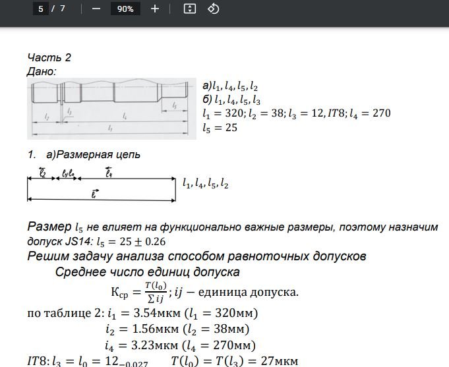Click the heading "Часть 2"
The width and height of the screenshot is (449, 367).
(x=49, y=57)
